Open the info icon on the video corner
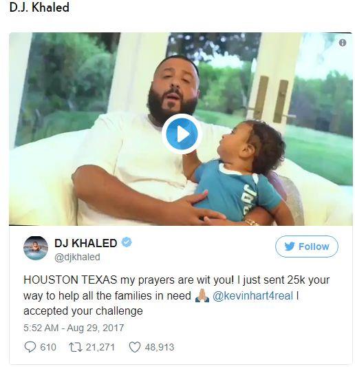 click(343, 43)
